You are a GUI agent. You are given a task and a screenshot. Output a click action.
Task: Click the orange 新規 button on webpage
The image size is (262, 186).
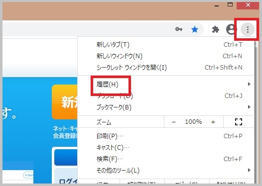pyautogui.click(x=65, y=102)
